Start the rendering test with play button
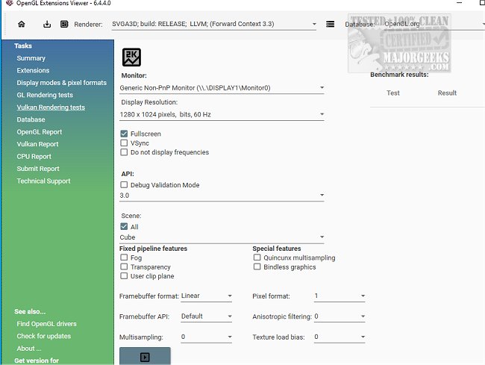 click(145, 356)
